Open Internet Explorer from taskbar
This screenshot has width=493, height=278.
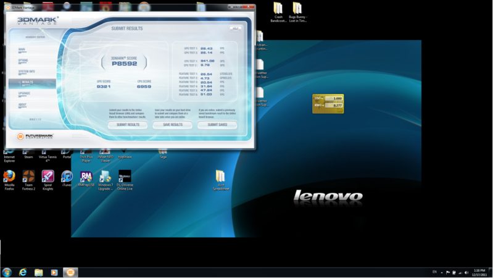pyautogui.click(x=23, y=272)
